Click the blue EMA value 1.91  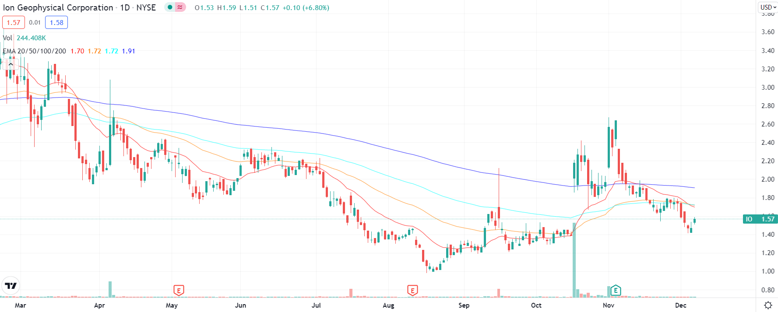click(x=128, y=51)
